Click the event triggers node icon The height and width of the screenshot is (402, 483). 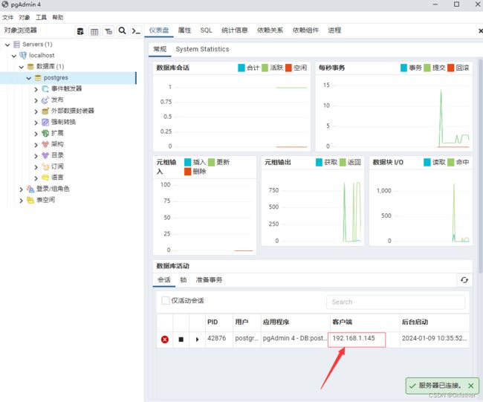pyautogui.click(x=45, y=89)
